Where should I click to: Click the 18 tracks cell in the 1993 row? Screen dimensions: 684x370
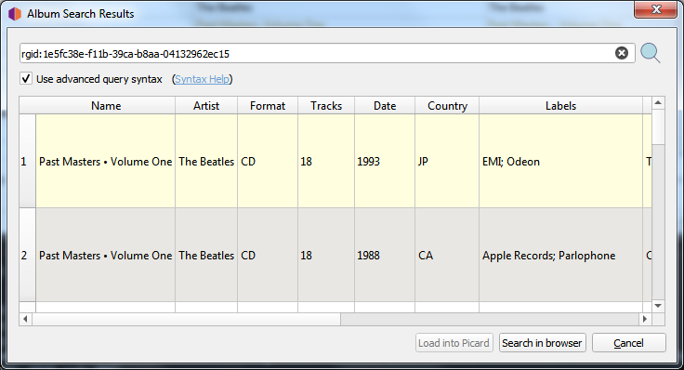326,162
